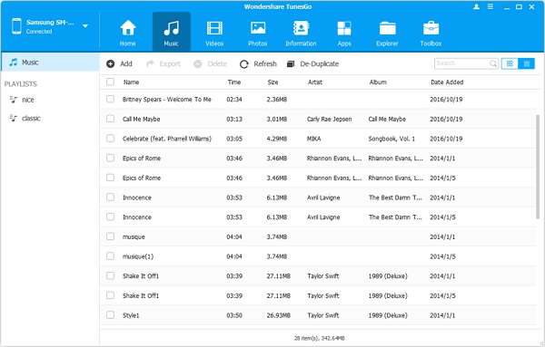
Task: Click the 02:34 duration value
Action: (234, 100)
